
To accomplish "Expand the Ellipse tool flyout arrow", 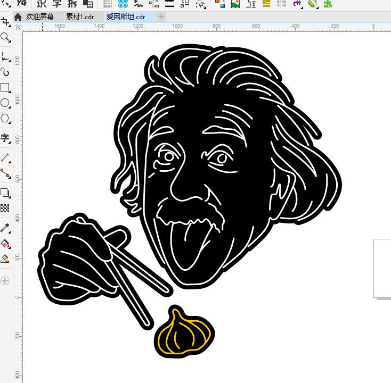I will click(x=9, y=107).
